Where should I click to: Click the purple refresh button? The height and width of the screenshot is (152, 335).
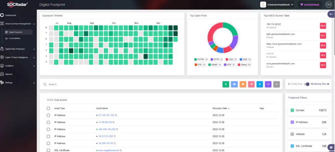click(268, 84)
